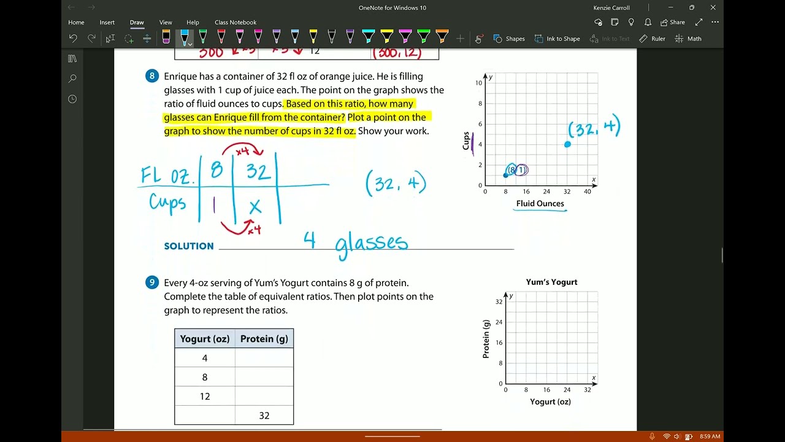Pick the purple pen

[350, 37]
